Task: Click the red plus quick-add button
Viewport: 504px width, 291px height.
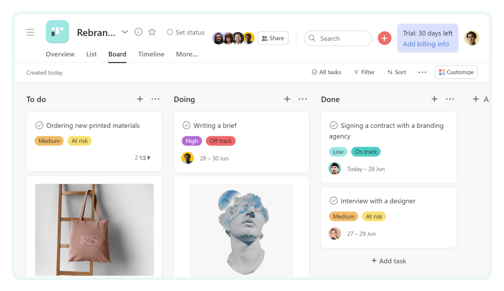Action: 384,38
